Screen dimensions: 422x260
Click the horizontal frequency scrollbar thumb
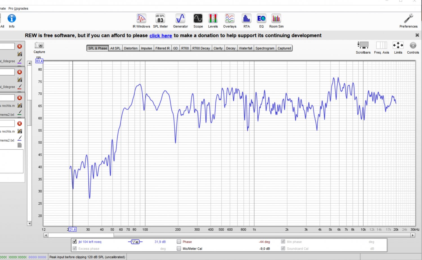tap(81, 235)
